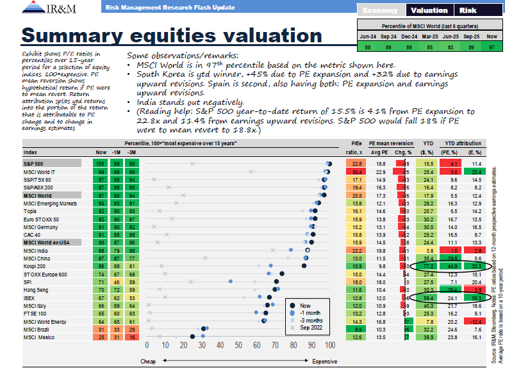Image resolution: width=505 pixels, height=368 pixels.
Task: Select the MSCI India row label
Action: point(35,251)
